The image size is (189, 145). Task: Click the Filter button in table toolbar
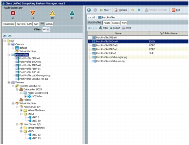(x=104, y=28)
